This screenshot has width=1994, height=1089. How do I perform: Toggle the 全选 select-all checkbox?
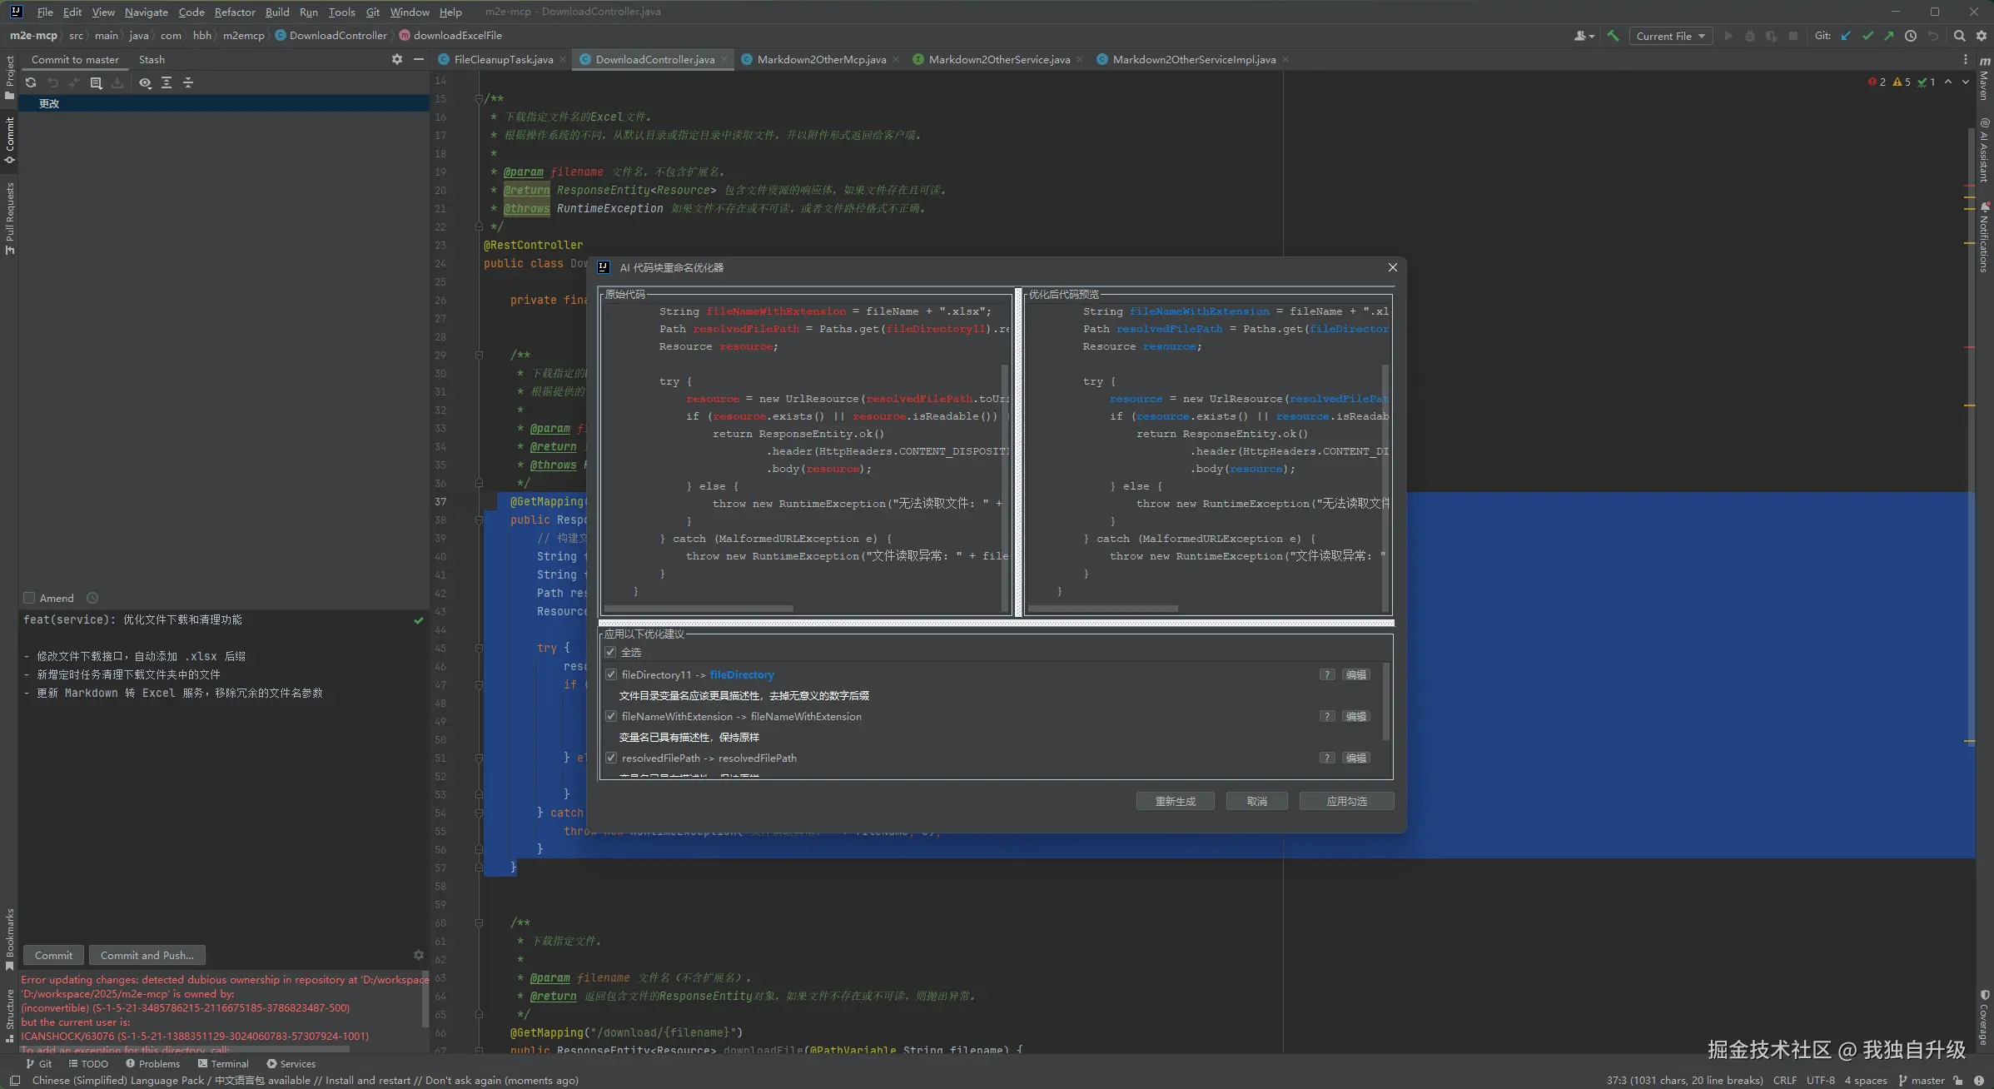tap(611, 652)
